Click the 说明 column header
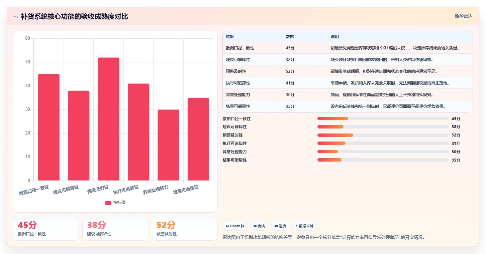Screen dimensions: 486x254 (335, 36)
